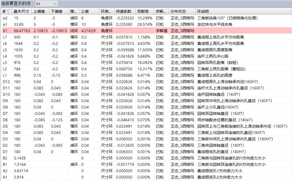Select the highlighted X1 row label
Screen dimensions: 292x181
pos(5,31)
